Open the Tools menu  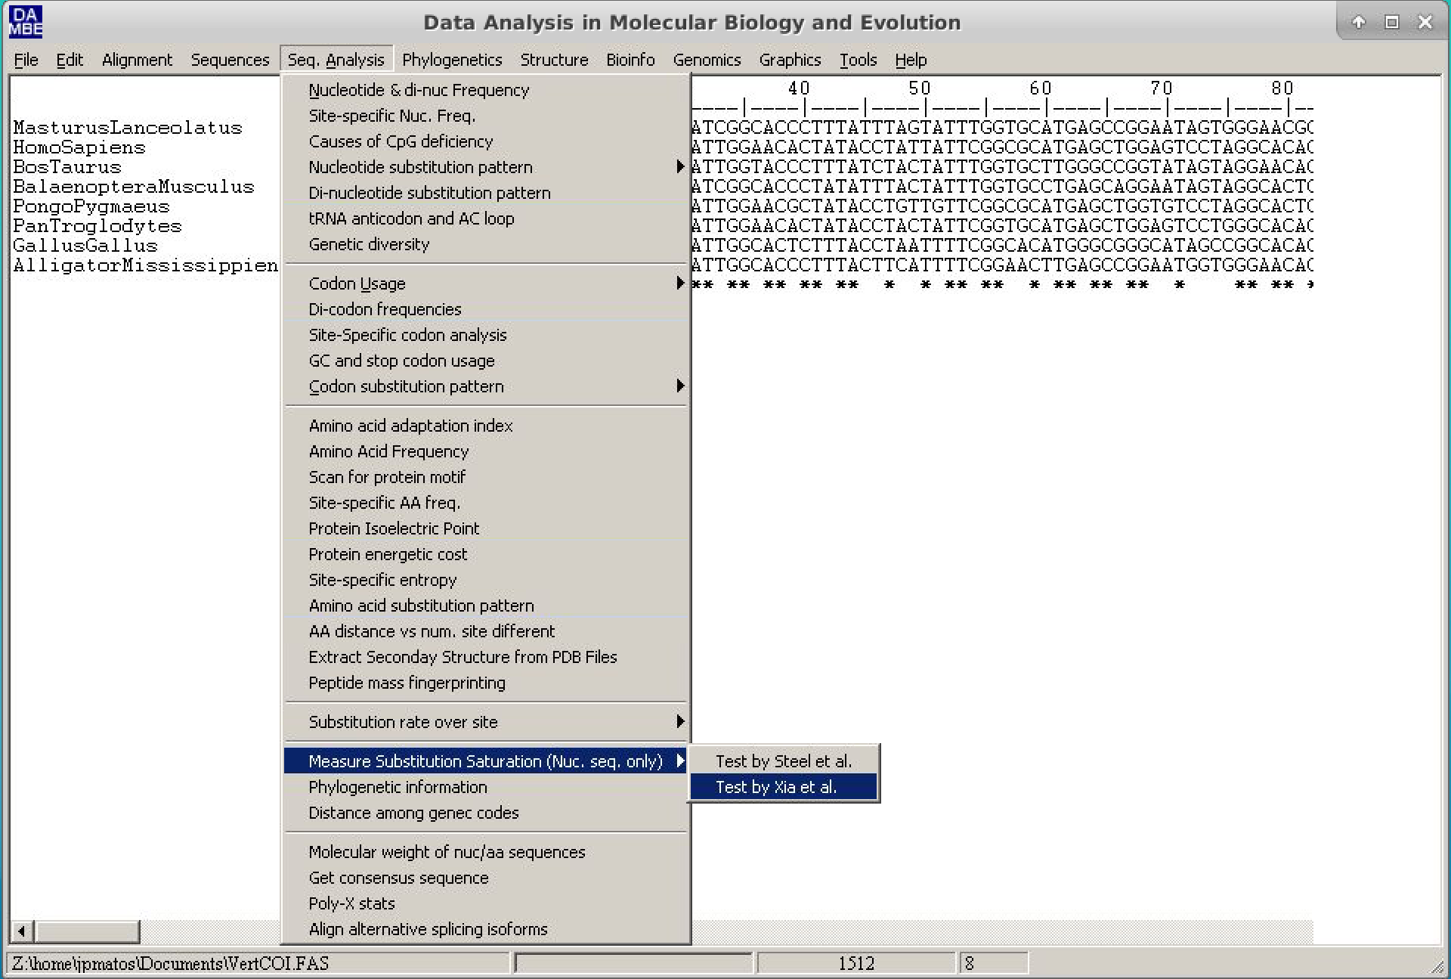(x=858, y=60)
